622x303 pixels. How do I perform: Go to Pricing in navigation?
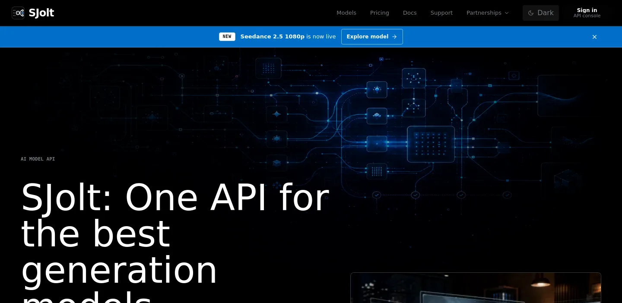380,13
